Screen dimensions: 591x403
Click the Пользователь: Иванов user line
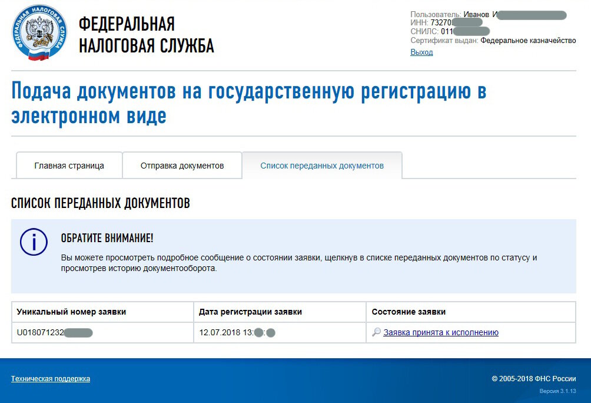[489, 15]
